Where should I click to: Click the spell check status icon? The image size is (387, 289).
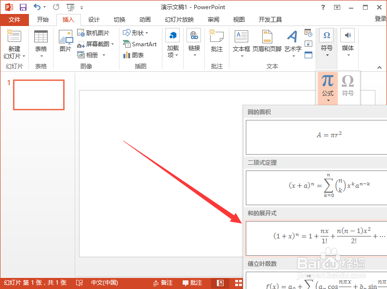click(x=79, y=283)
